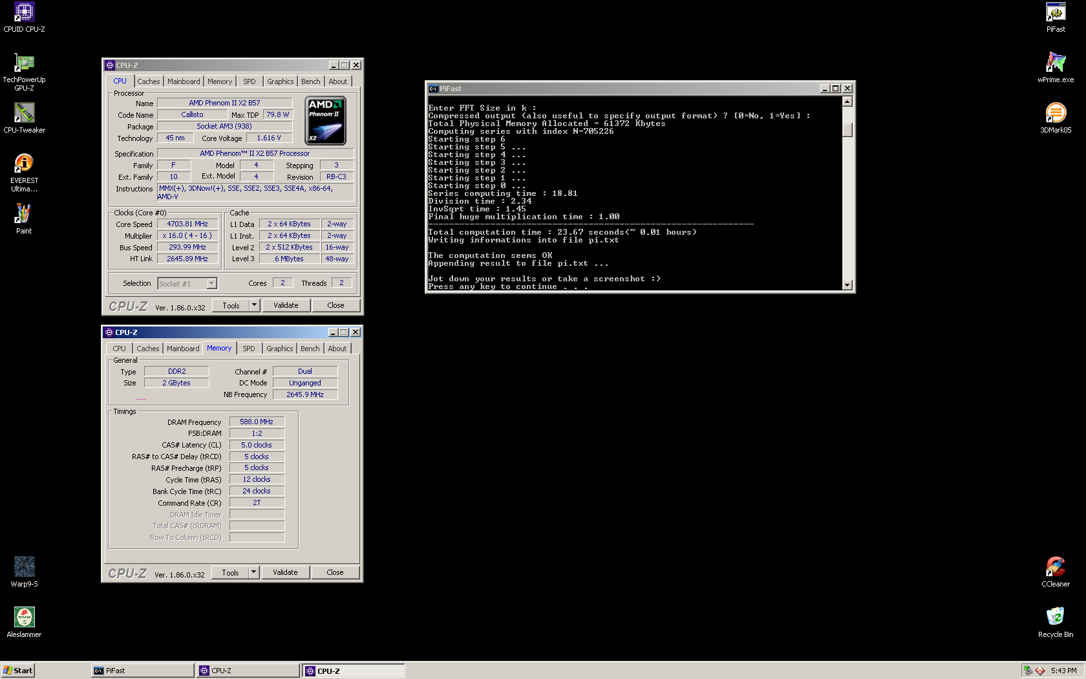Activate the first CPU-Z taskbar button
Image resolution: width=1086 pixels, height=679 pixels.
[248, 671]
